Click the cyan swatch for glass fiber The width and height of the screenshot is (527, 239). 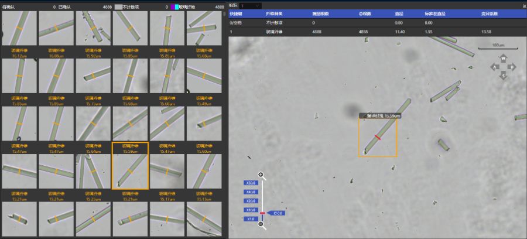177,6
